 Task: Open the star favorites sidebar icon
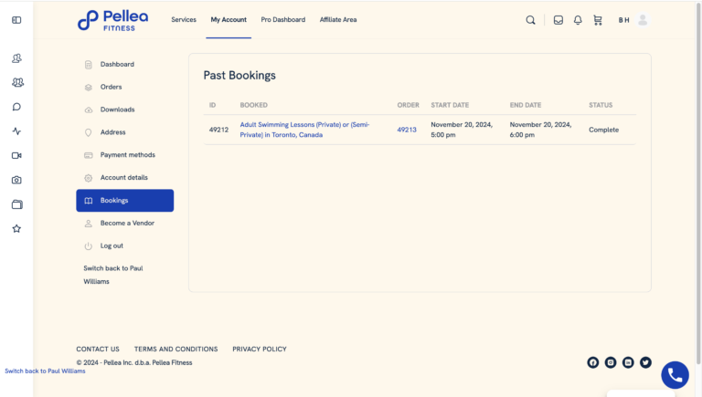[16, 228]
